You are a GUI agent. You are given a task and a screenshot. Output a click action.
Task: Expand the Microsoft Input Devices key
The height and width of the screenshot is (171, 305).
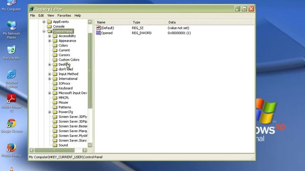[50, 93]
